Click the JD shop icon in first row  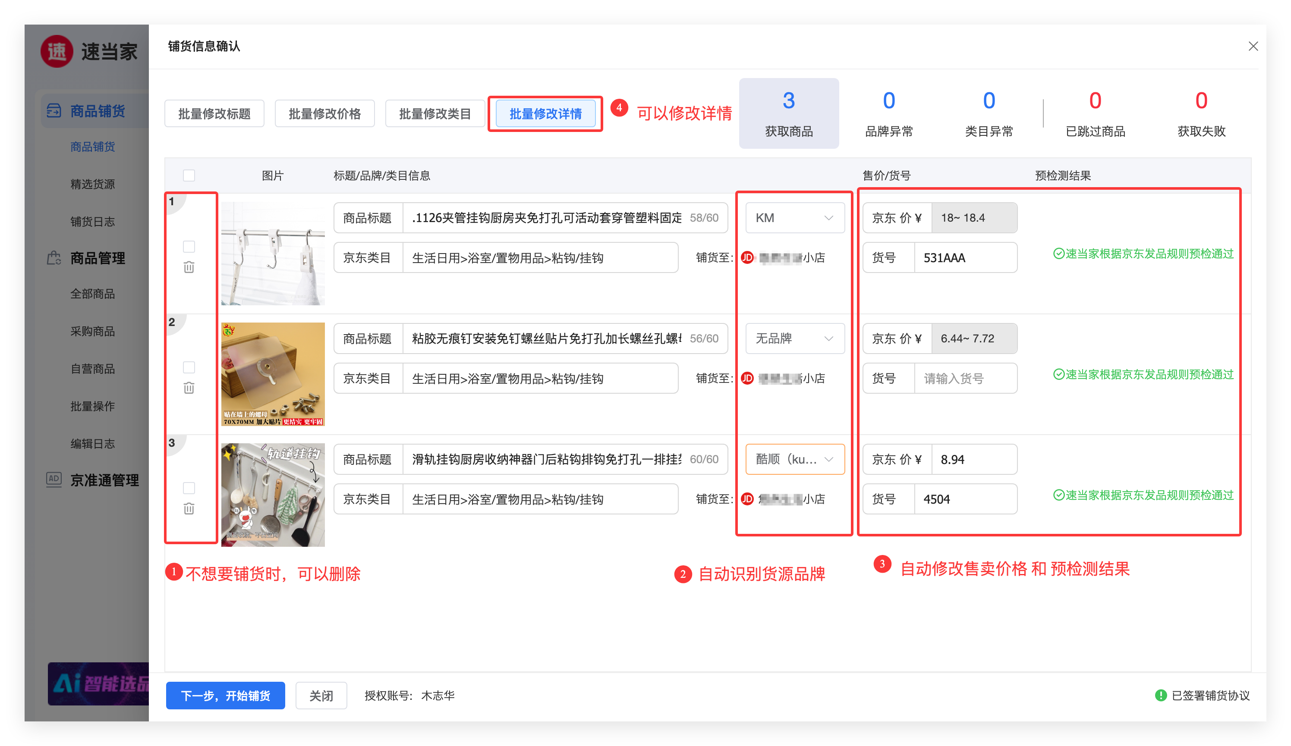click(747, 257)
